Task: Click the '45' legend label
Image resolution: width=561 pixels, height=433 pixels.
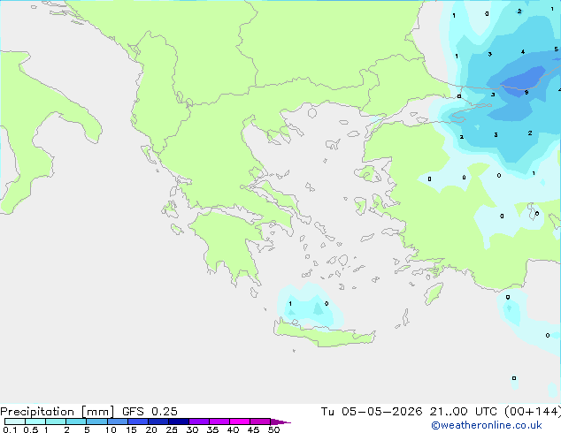Action: coord(253,429)
